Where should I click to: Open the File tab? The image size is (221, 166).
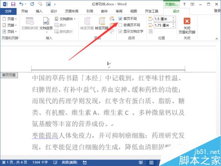pyautogui.click(x=8, y=11)
